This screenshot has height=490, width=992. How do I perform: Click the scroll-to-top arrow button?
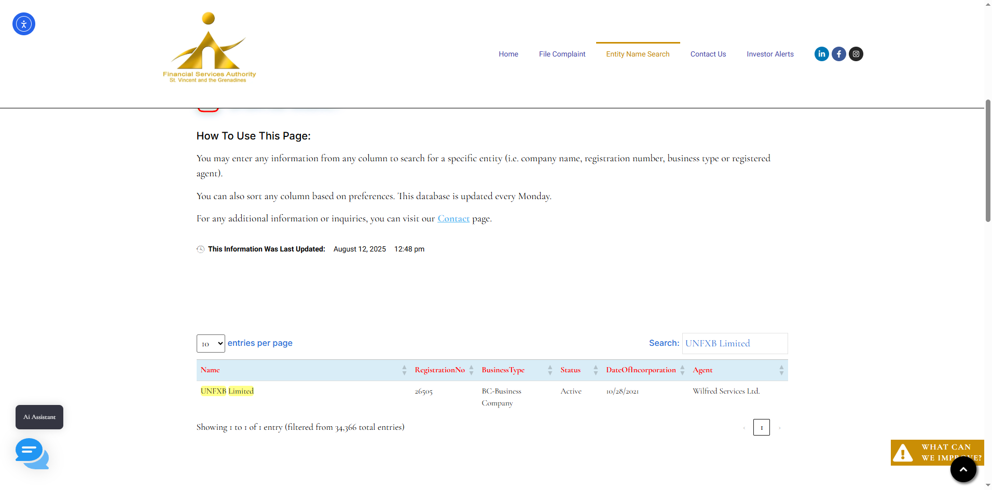(x=963, y=469)
